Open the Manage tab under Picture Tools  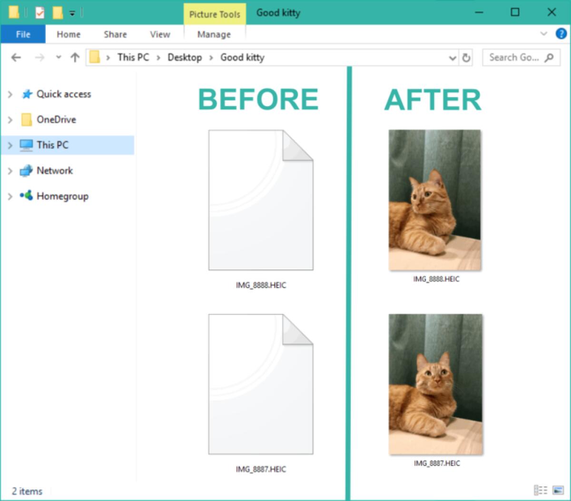[214, 34]
